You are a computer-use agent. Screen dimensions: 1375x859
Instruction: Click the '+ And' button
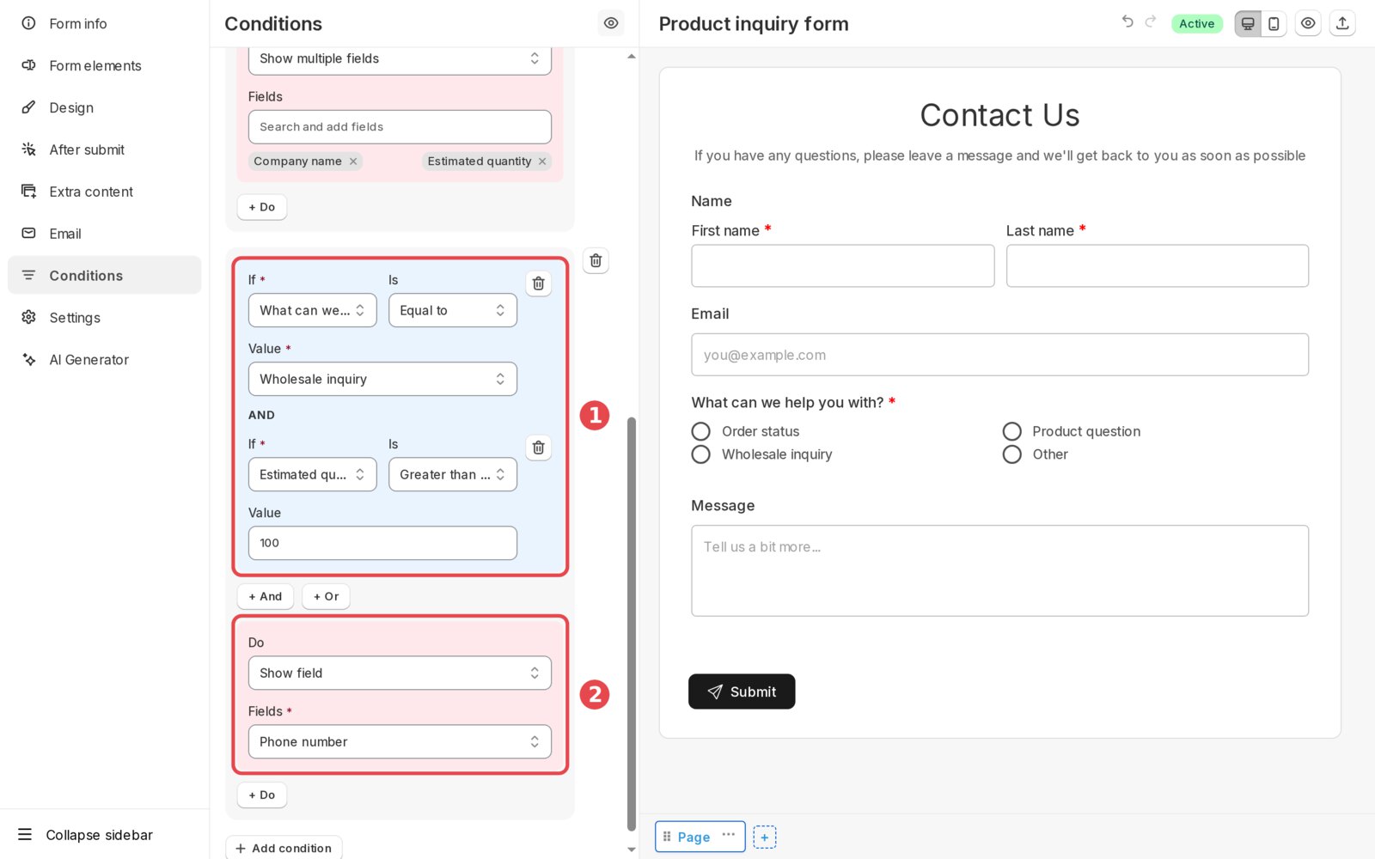266,596
